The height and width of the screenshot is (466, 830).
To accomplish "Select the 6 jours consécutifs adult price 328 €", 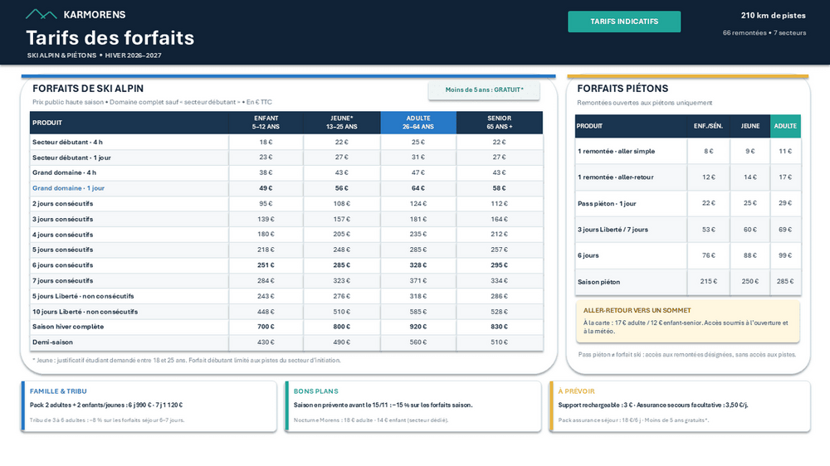I will (418, 265).
